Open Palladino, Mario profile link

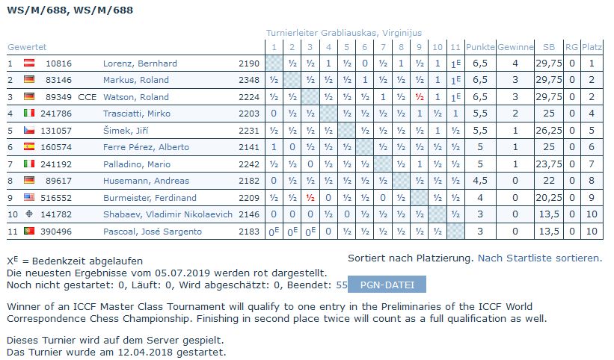tap(138, 164)
